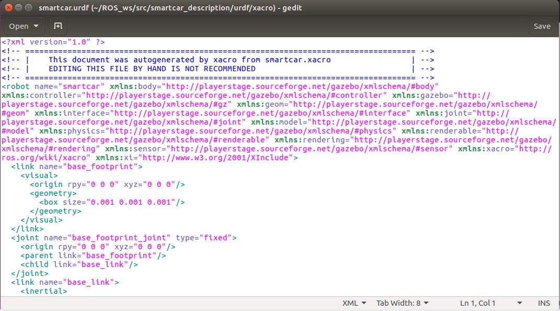Maximize the gedit window
This screenshot has height=311, width=560.
[x=27, y=8]
